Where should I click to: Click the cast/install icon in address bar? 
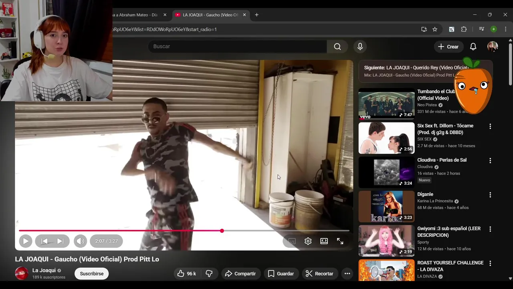tap(424, 29)
